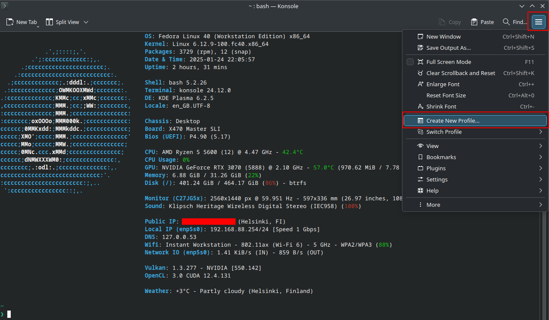This screenshot has height=320, width=549.
Task: Click the Full Screen Mode icon
Action: 420,62
